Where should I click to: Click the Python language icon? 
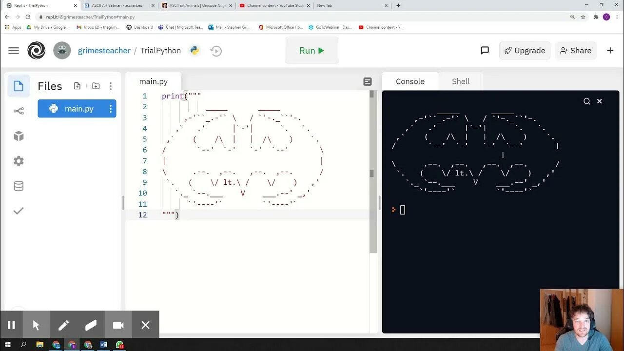(195, 50)
